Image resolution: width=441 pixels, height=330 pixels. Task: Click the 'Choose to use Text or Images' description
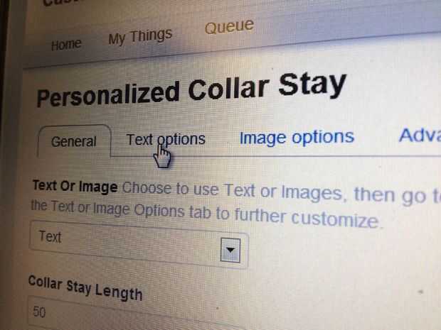(232, 191)
